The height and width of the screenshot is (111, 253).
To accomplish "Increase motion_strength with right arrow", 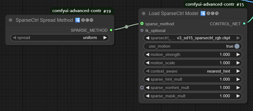I will pos(238,55).
